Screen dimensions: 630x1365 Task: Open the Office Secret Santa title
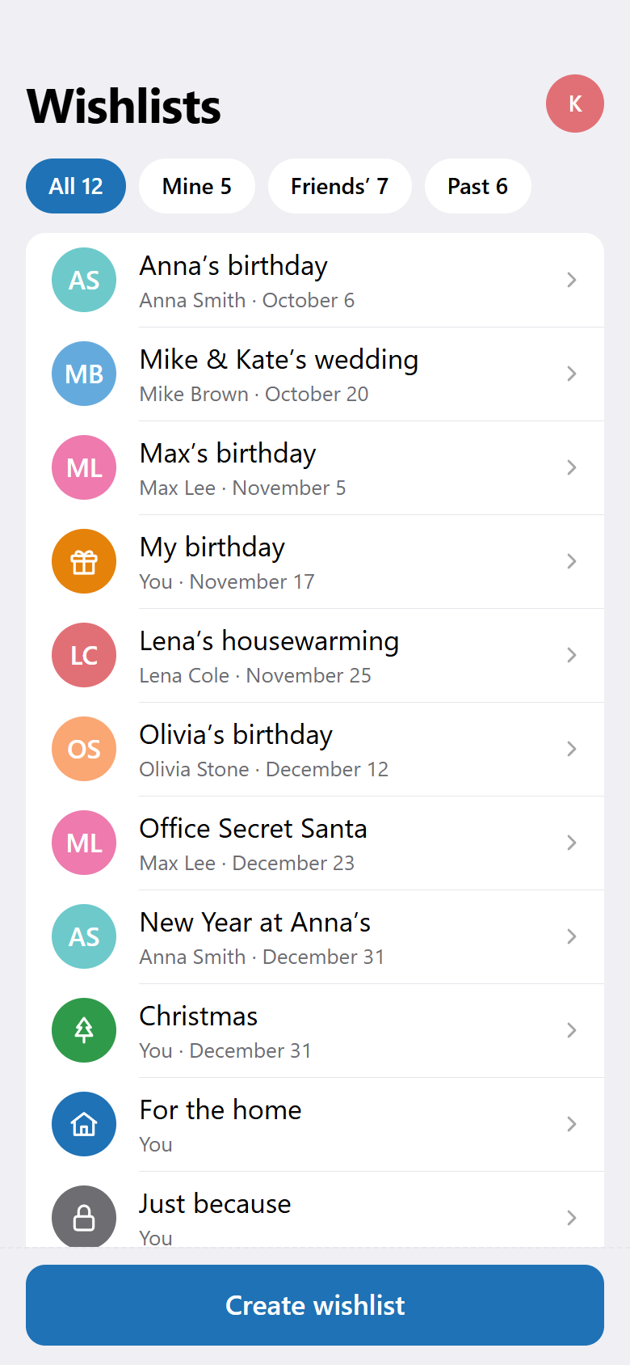click(x=253, y=829)
